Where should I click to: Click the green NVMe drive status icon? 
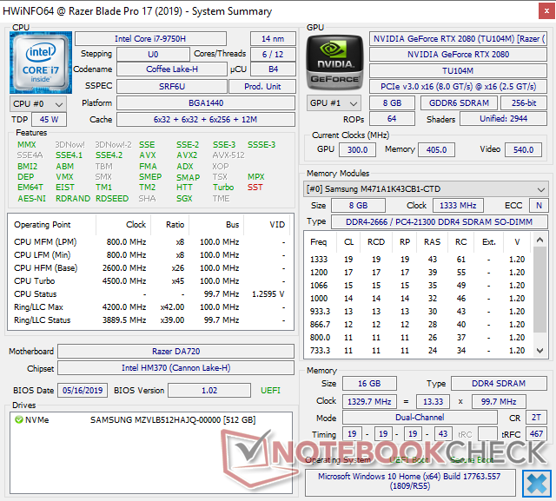tap(18, 420)
